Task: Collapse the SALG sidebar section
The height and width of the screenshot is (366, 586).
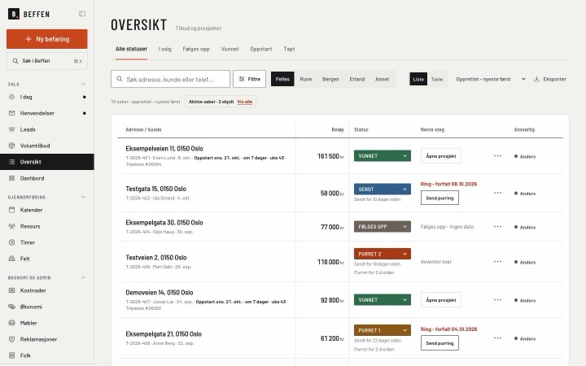Action: 83,84
